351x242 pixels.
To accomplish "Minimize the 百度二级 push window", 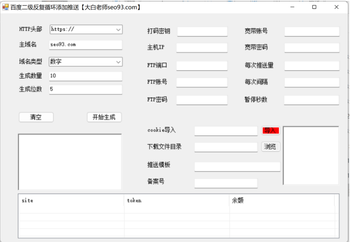I will pos(292,7).
